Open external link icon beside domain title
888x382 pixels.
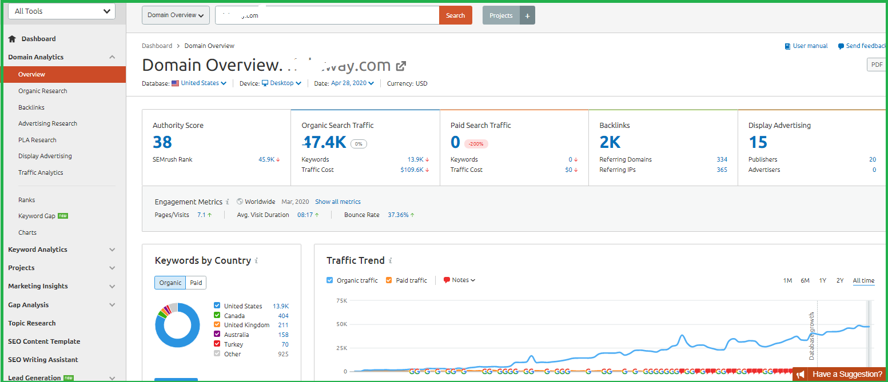click(401, 66)
